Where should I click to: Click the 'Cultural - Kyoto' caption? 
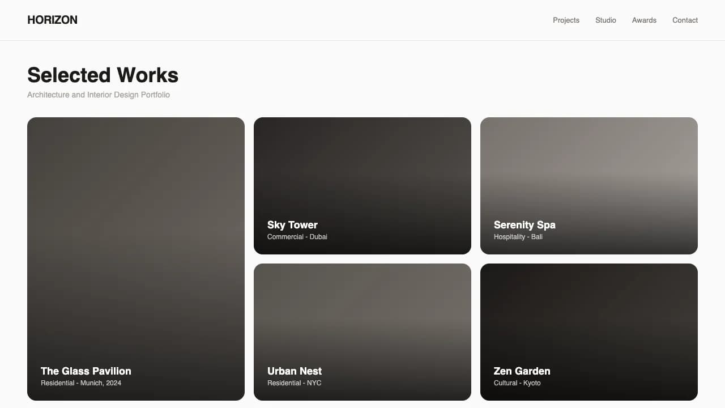tap(517, 383)
